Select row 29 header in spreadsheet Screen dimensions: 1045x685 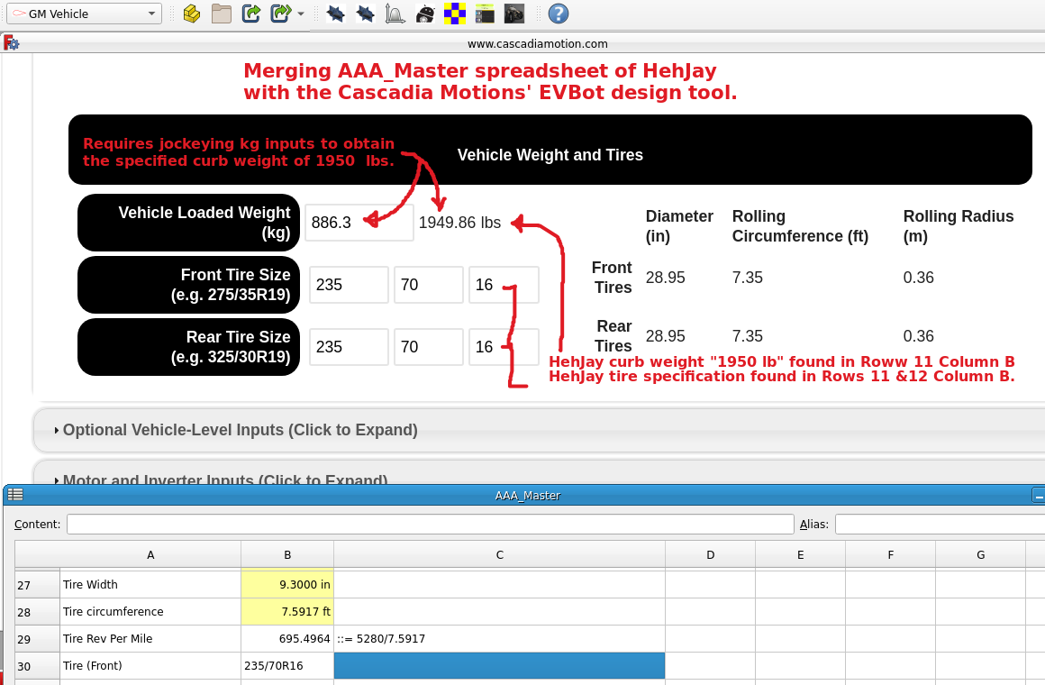37,639
